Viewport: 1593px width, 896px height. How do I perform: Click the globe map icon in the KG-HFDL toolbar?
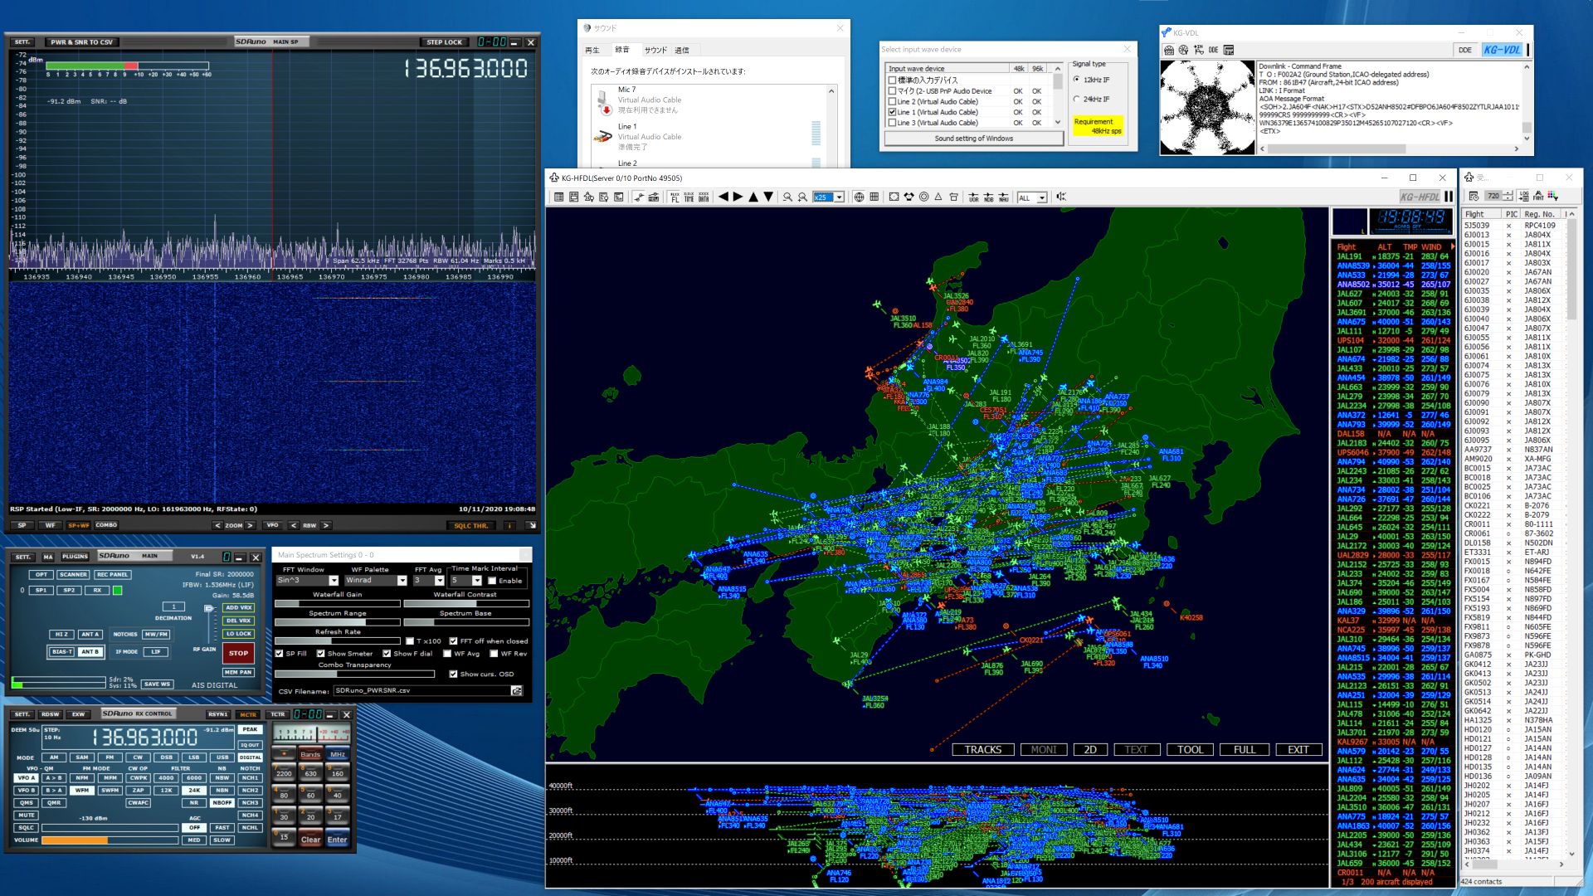point(859,197)
